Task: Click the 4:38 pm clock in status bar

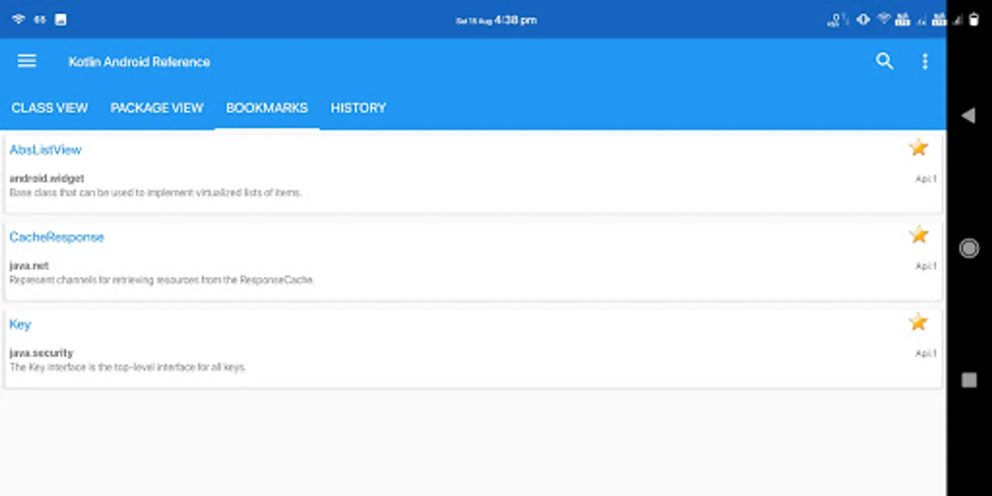Action: click(x=515, y=20)
